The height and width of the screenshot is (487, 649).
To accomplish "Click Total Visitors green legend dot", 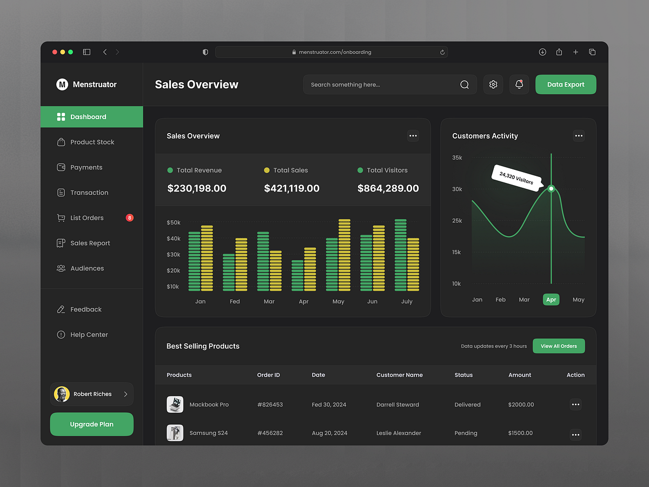I will tap(360, 170).
